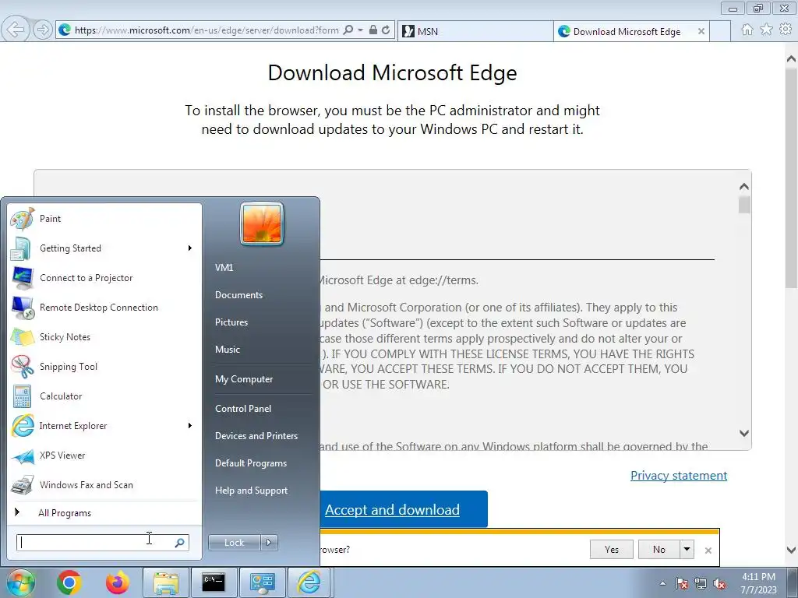Click the Action Center flag tray icon

click(x=682, y=584)
